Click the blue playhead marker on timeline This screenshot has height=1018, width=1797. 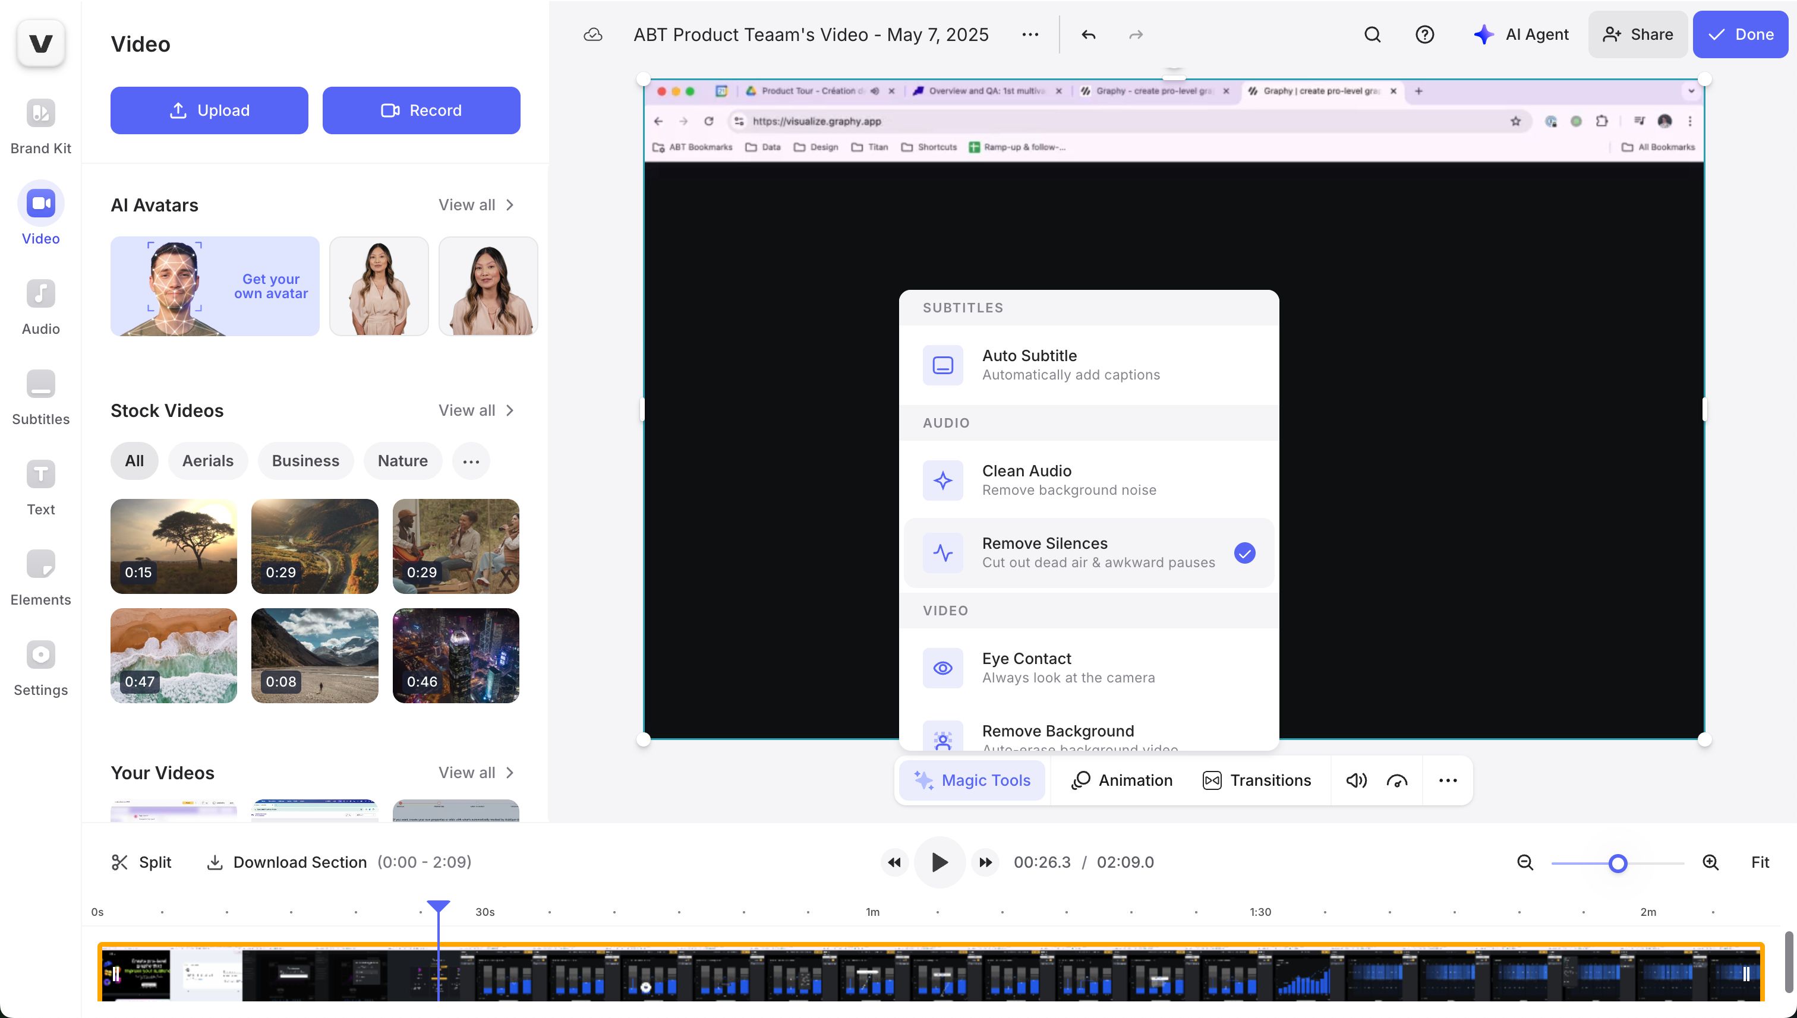tap(438, 906)
